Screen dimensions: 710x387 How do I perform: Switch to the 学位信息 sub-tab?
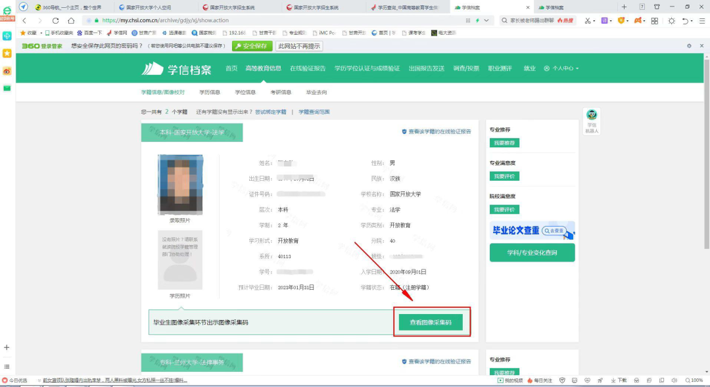tap(245, 93)
